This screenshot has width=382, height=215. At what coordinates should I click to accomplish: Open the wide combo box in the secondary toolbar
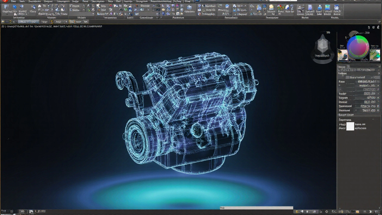click(x=28, y=21)
